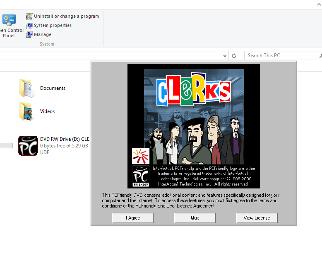
Task: Select Uninstall or change a program text
Action: [66, 16]
